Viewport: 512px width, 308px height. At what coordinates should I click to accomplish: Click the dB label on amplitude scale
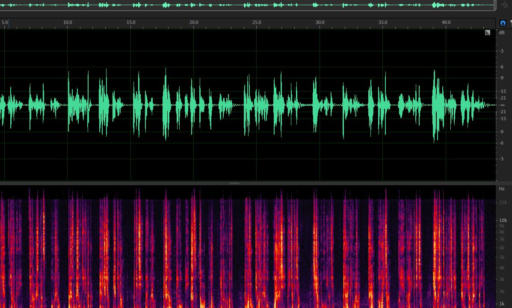[502, 33]
